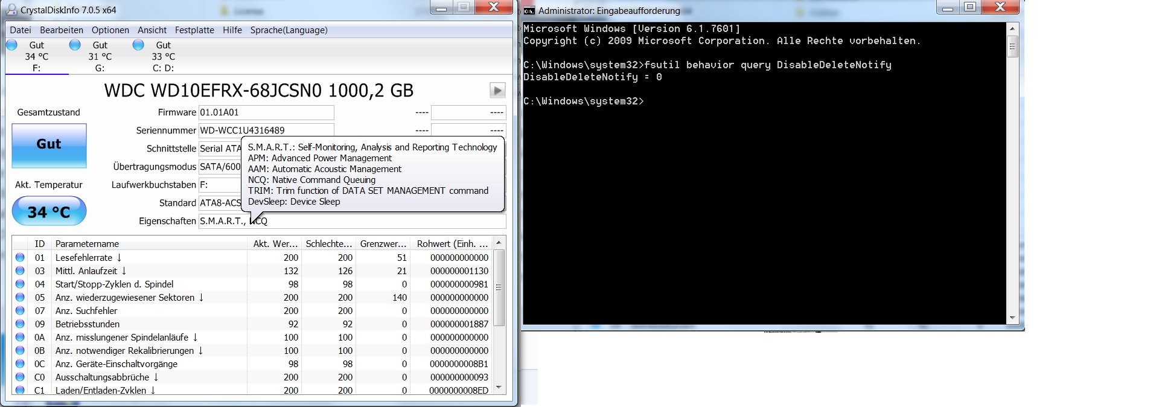Screen dimensions: 1159x407
Task: Click raw value 0000000008B1
Action: [x=459, y=364]
